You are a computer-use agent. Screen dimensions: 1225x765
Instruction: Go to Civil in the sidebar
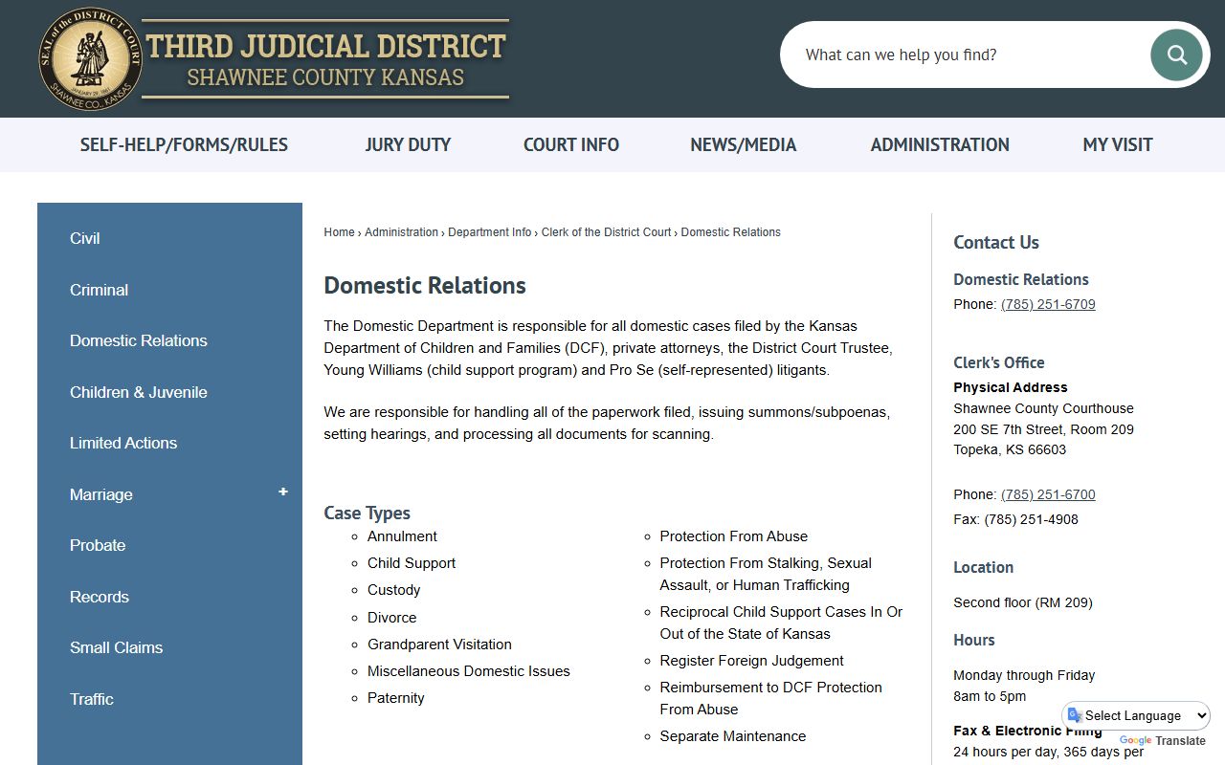pyautogui.click(x=85, y=239)
